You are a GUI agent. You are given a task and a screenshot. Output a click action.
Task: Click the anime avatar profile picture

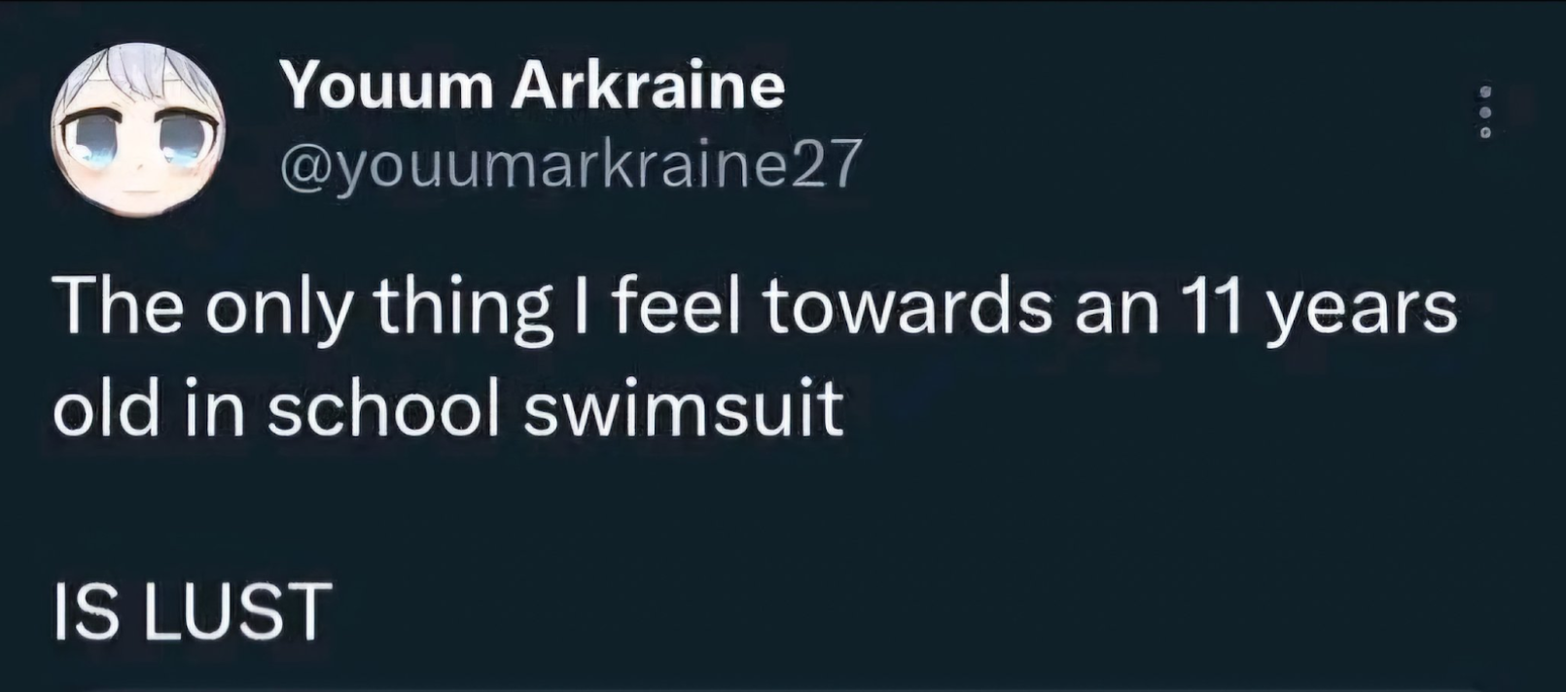coord(137,129)
